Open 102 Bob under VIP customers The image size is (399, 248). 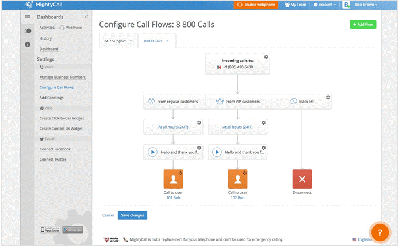click(x=237, y=197)
